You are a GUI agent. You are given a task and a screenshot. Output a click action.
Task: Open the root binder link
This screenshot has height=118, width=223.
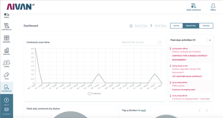coord(143,110)
